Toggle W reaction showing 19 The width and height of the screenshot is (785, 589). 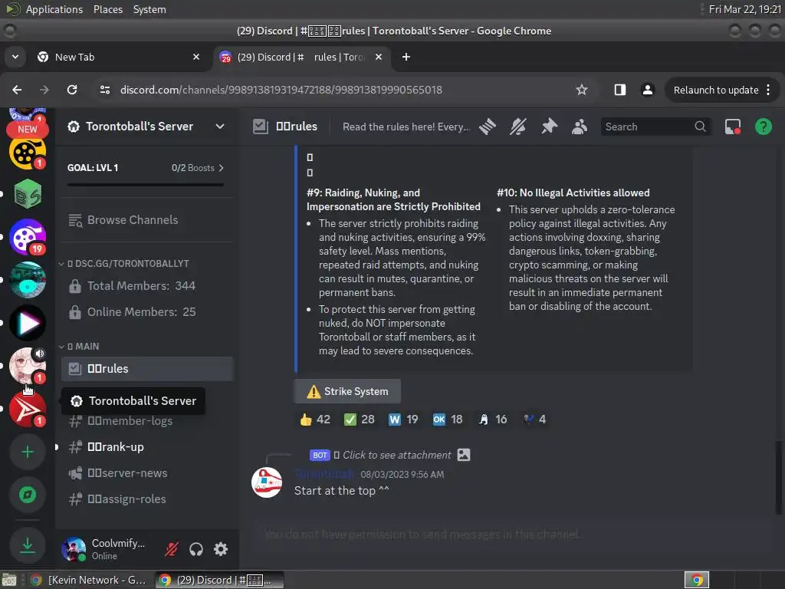tap(403, 420)
